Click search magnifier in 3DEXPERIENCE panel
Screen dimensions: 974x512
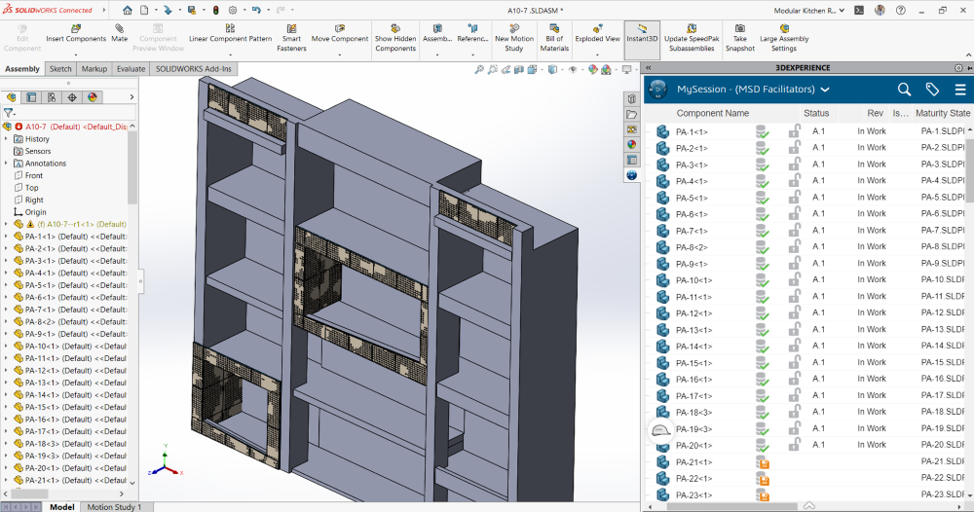(x=905, y=90)
